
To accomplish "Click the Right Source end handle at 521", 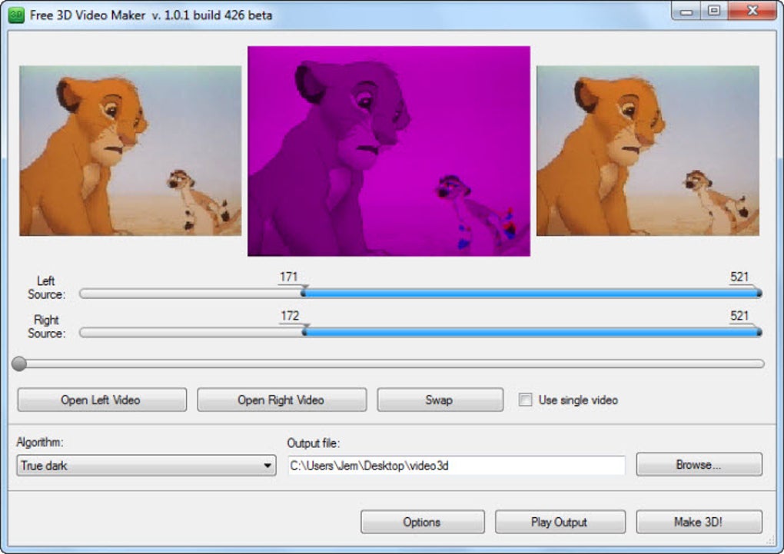I will point(759,332).
